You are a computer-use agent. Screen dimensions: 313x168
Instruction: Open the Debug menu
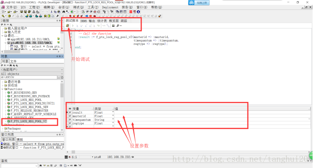(x=78, y=7)
